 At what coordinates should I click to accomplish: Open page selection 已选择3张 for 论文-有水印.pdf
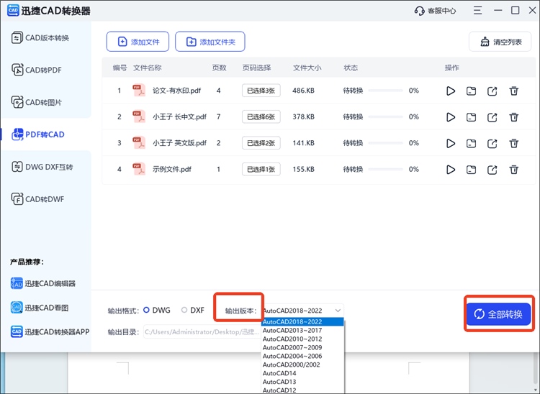coord(261,91)
